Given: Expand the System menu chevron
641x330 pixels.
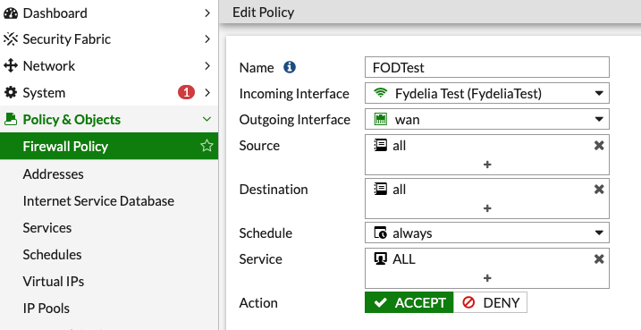Looking at the screenshot, I should pyautogui.click(x=207, y=93).
